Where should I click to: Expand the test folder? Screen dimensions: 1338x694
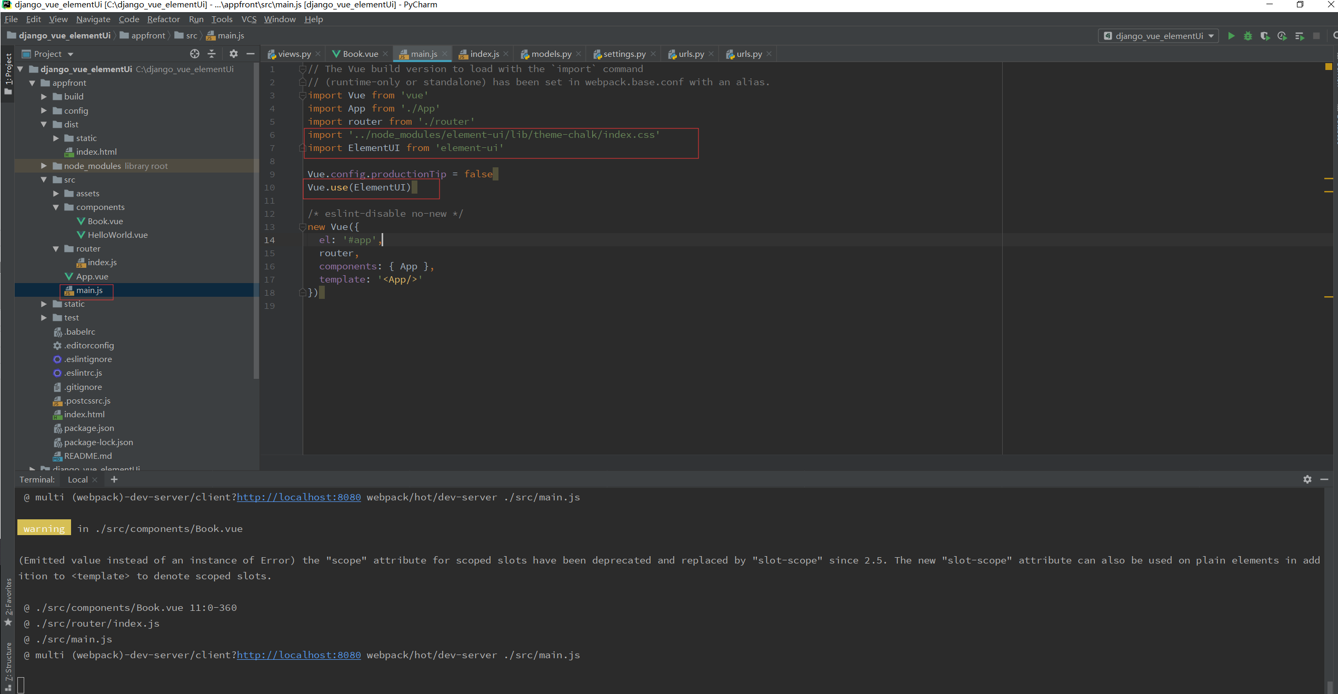click(44, 317)
